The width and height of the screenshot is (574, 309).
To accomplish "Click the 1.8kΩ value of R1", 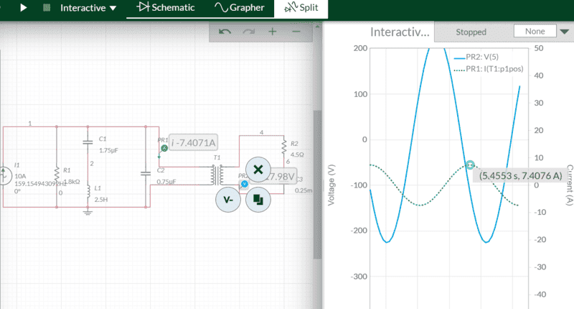I will (71, 181).
